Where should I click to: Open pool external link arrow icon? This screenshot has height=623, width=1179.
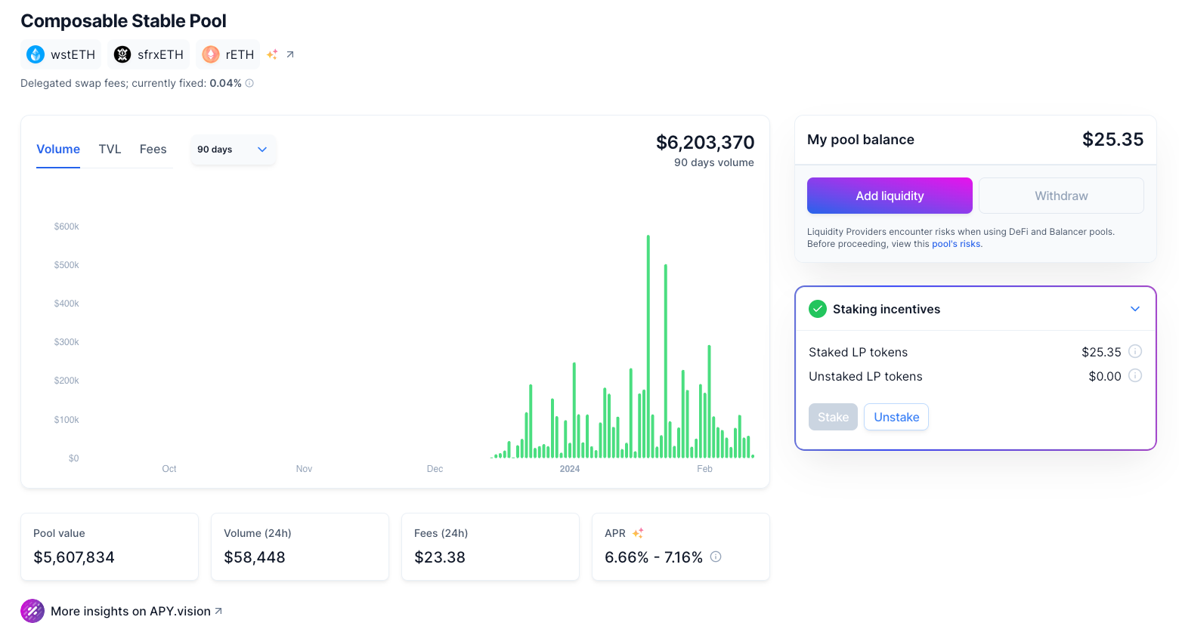(290, 54)
